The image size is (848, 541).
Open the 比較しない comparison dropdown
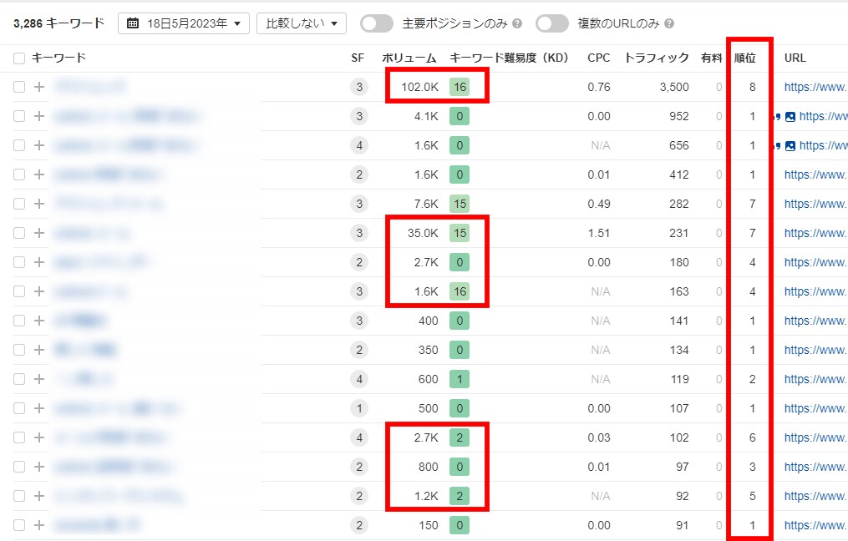click(x=302, y=23)
